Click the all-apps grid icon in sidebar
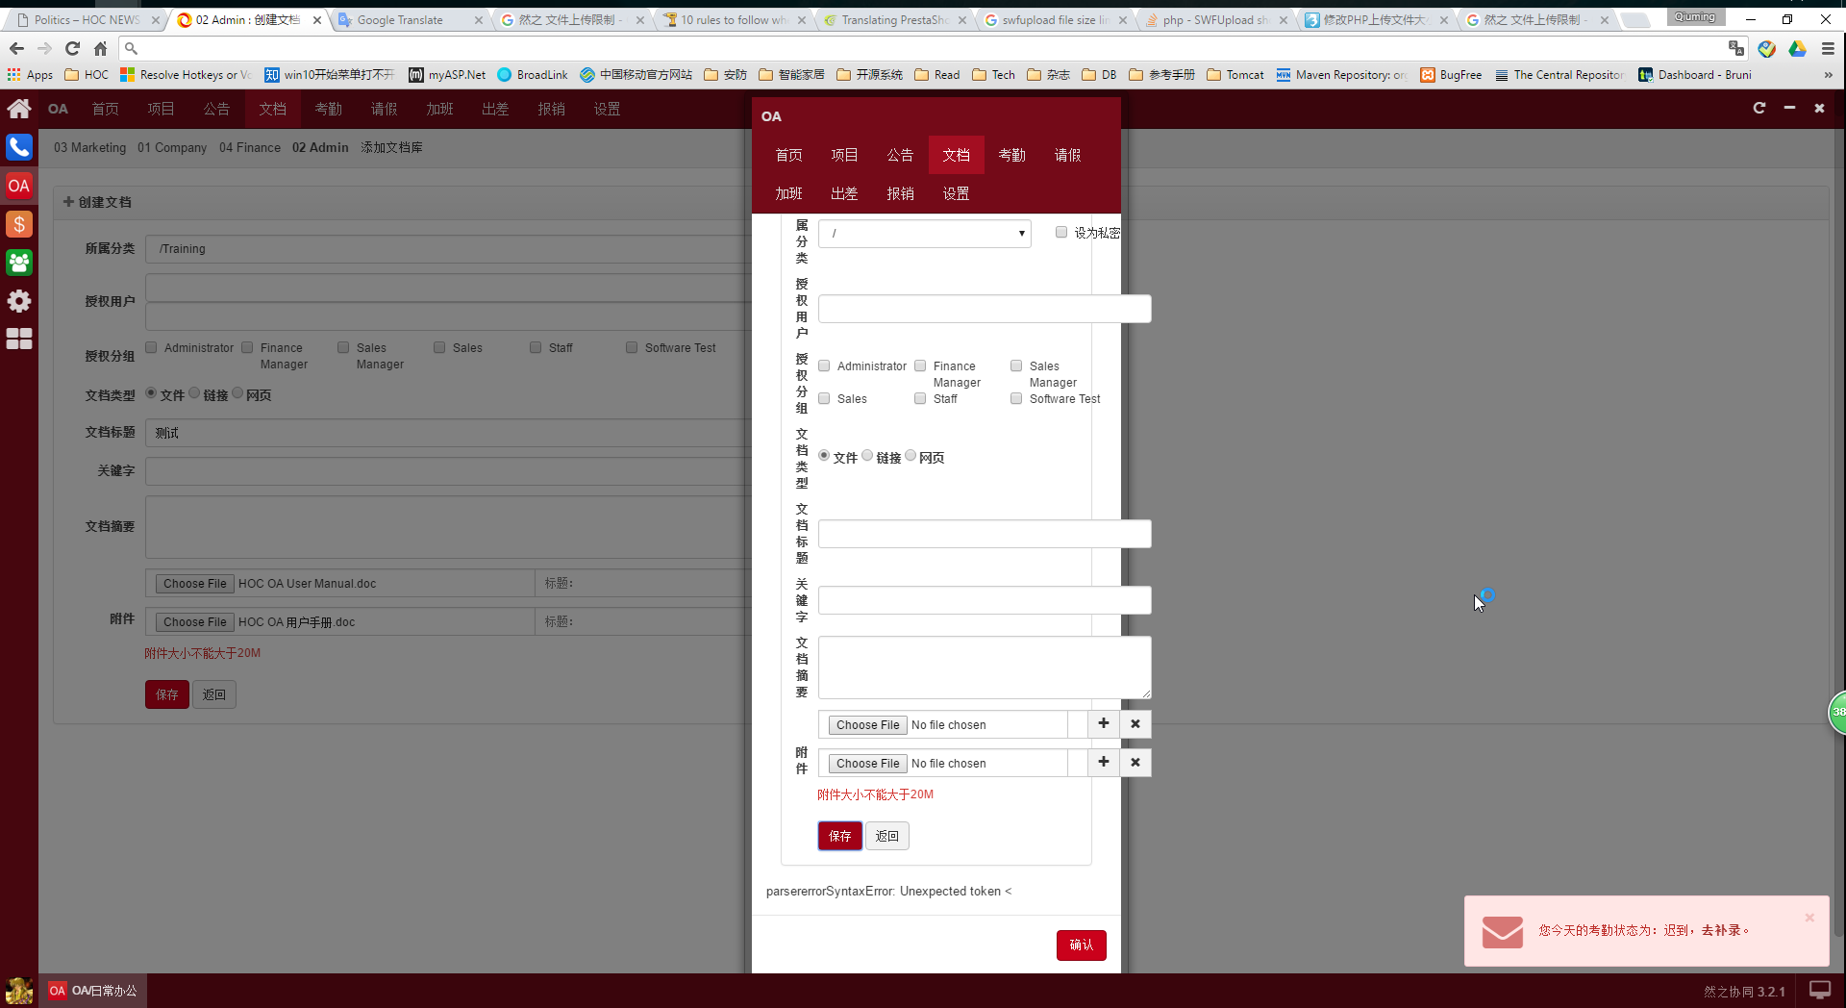This screenshot has height=1008, width=1846. [19, 339]
